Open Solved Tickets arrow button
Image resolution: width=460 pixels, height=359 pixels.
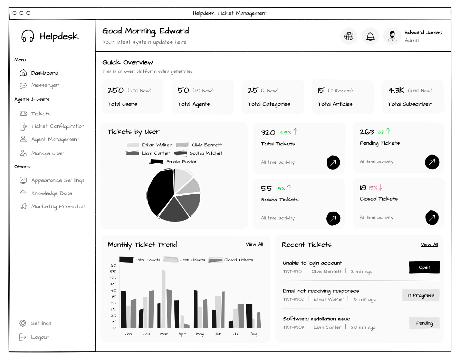(x=333, y=218)
